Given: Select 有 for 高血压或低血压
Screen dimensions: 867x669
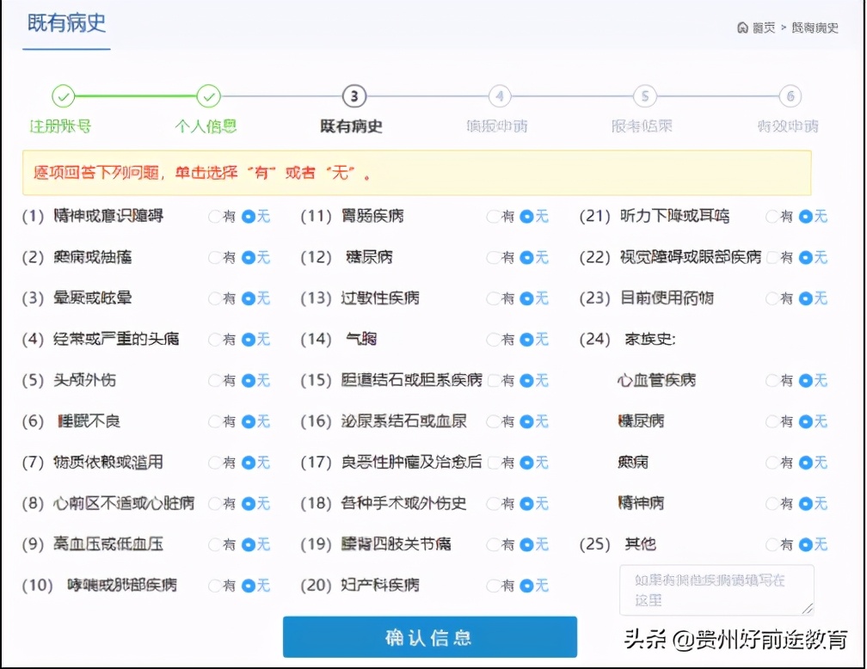Looking at the screenshot, I should point(216,544).
